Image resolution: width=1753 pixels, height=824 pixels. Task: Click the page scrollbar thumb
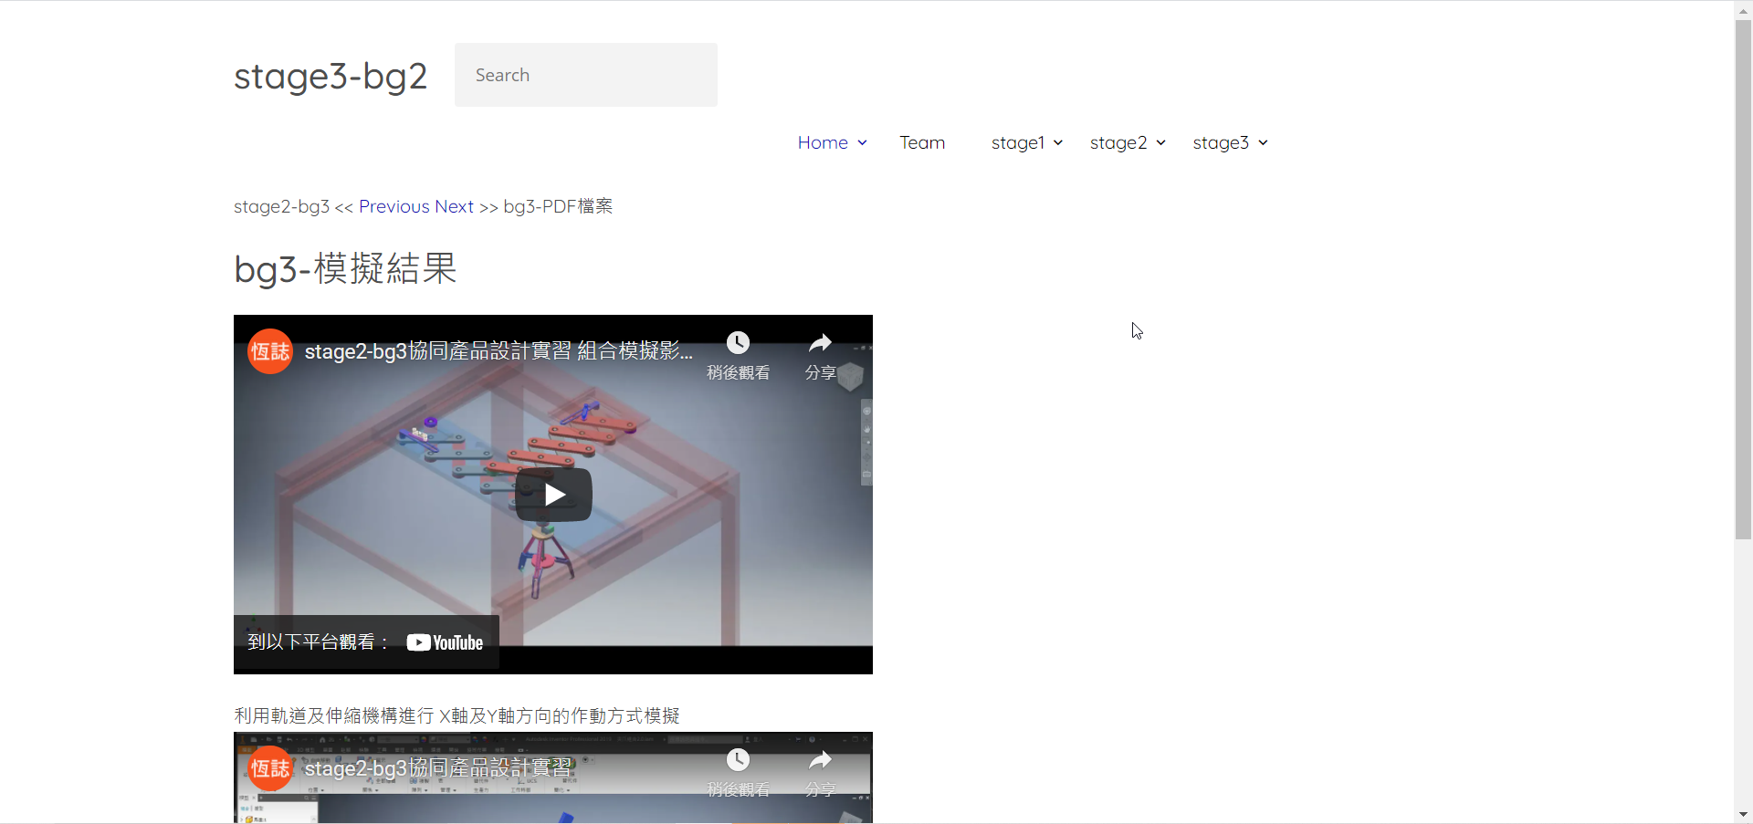[x=1743, y=279]
